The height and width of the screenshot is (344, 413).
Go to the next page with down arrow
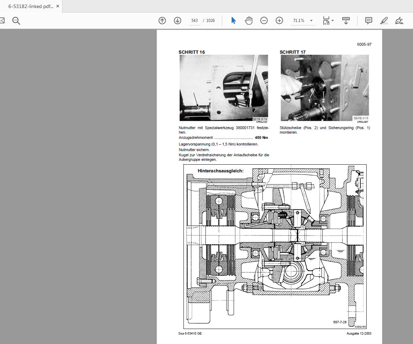(178, 21)
